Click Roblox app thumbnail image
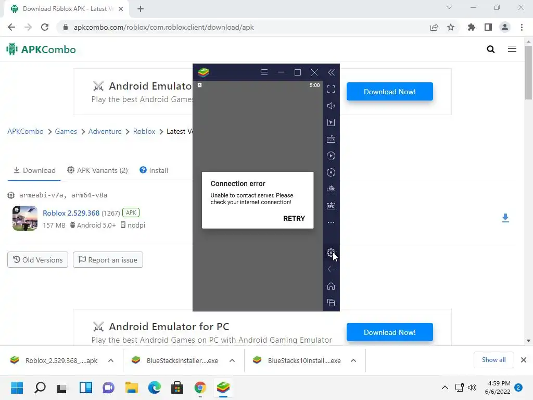The width and height of the screenshot is (533, 400). (25, 218)
